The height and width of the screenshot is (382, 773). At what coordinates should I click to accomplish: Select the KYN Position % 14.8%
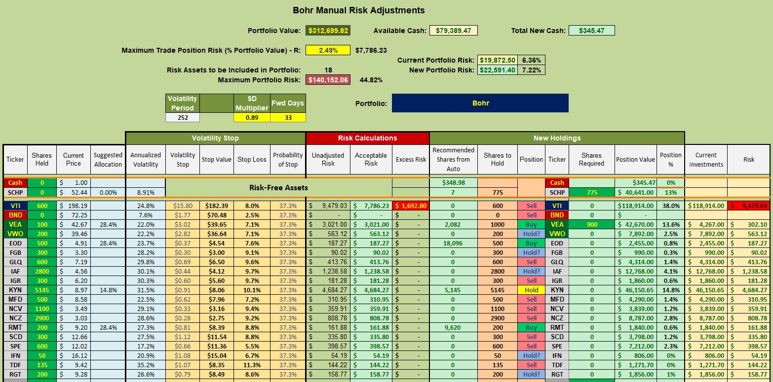coord(670,290)
